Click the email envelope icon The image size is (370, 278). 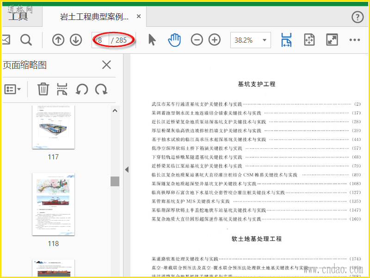point(6,39)
